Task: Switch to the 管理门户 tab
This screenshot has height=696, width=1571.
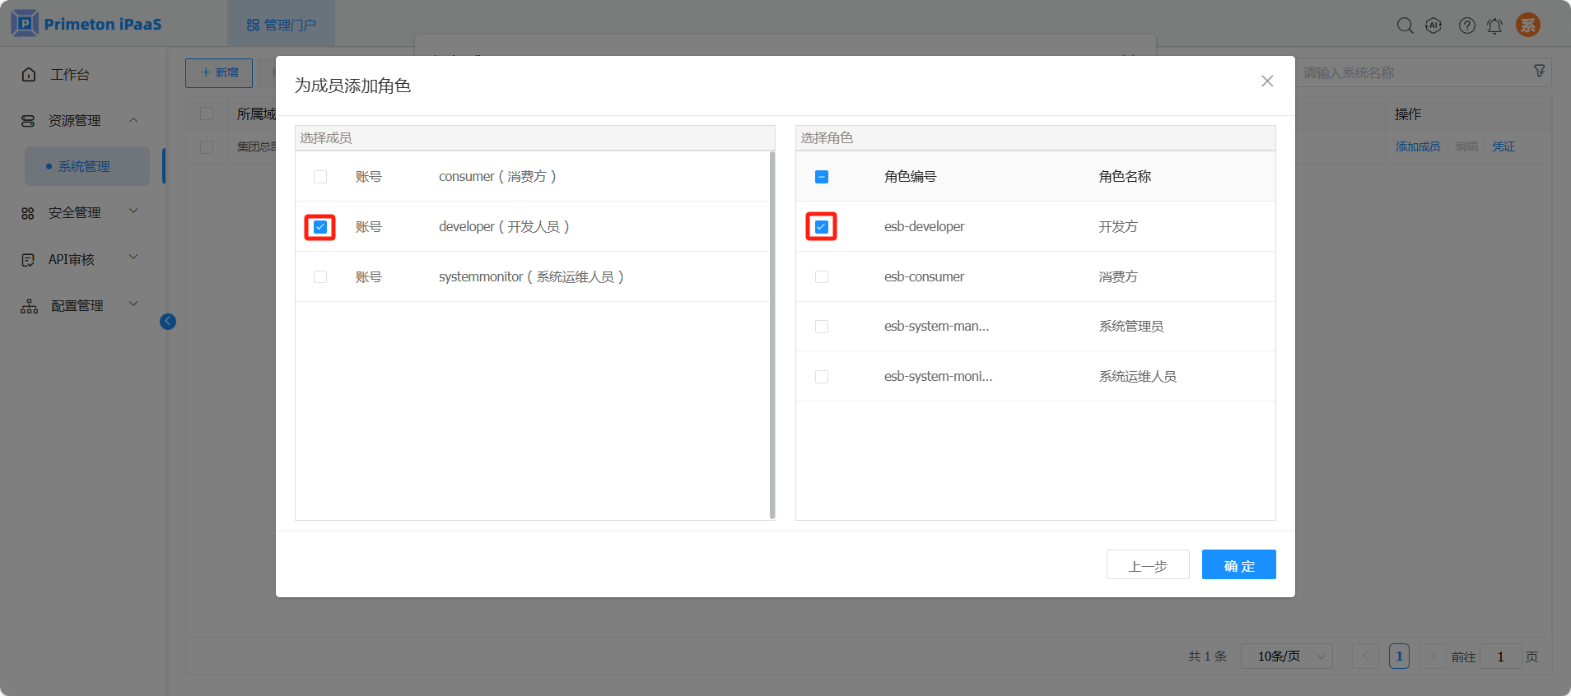Action: pos(281,25)
